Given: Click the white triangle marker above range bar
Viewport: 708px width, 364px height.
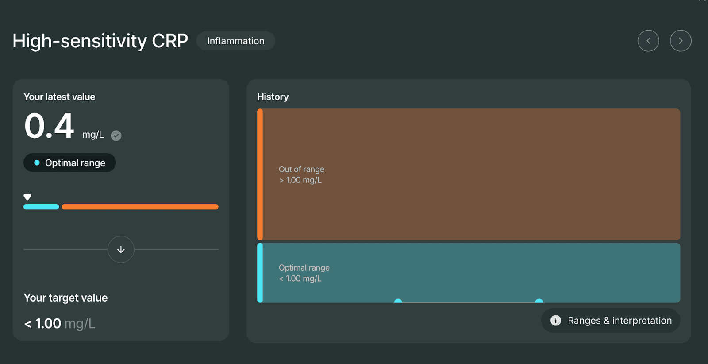Looking at the screenshot, I should tap(27, 197).
